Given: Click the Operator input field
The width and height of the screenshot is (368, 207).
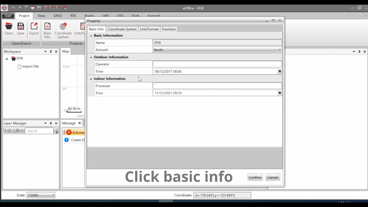Looking at the screenshot, I should click(217, 64).
